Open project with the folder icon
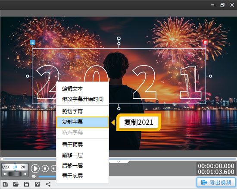Screen dimensions: 237x189 [16, 184]
